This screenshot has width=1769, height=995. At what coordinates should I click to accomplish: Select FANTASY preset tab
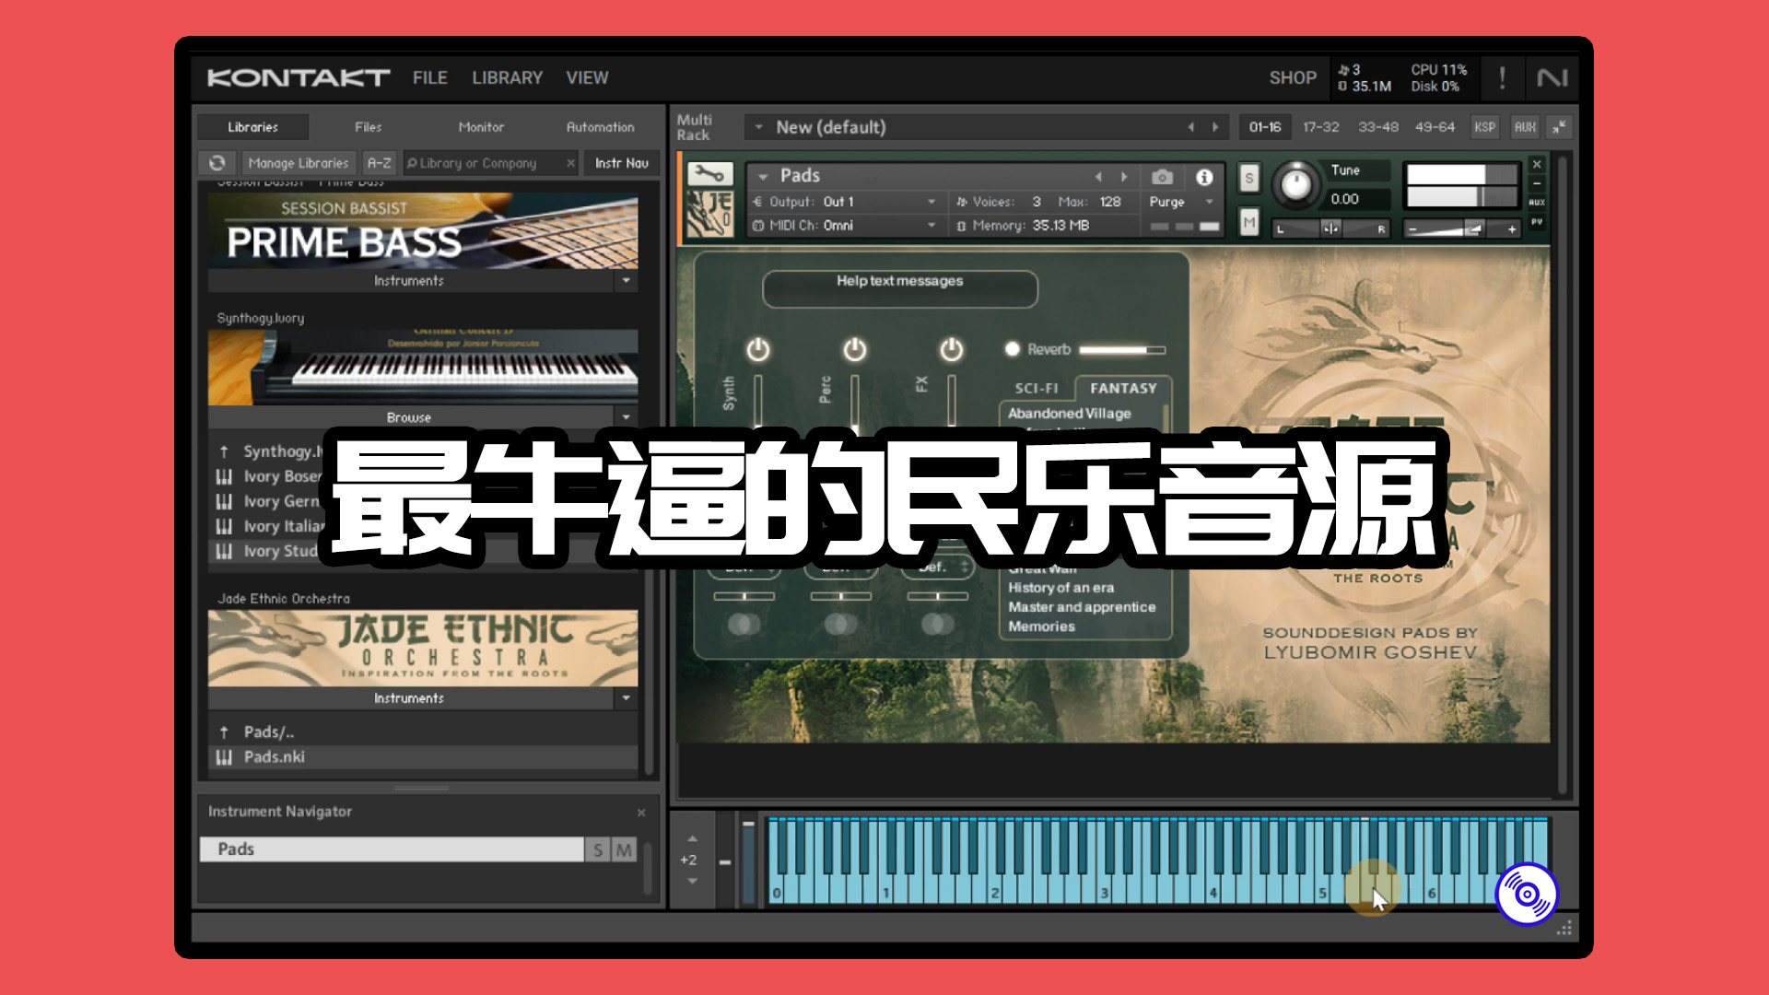click(1123, 389)
